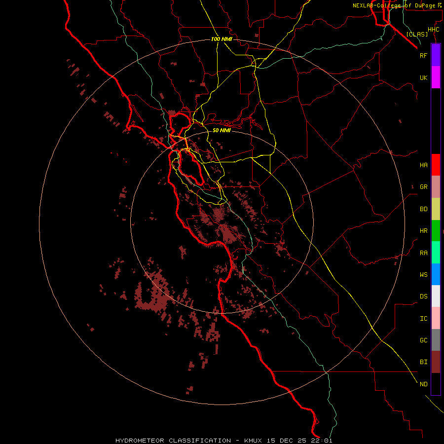Click the brown BI legend swatch

(x=436, y=362)
